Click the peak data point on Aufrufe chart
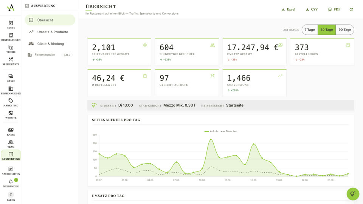This screenshot has width=363, height=204. [211, 140]
